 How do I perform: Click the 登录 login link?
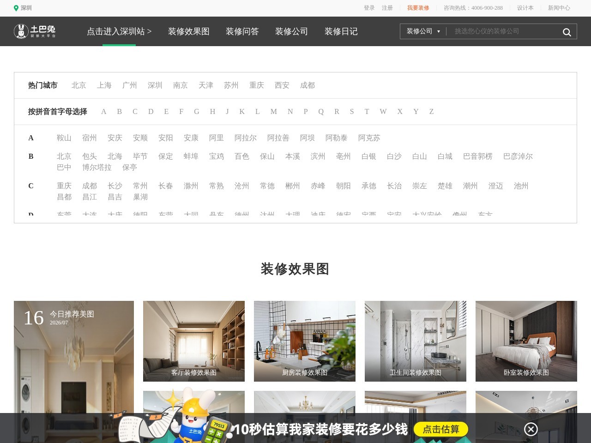point(369,8)
